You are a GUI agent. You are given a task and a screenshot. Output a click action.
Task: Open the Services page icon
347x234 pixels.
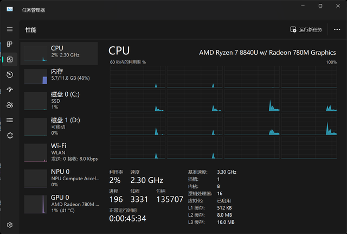10,135
